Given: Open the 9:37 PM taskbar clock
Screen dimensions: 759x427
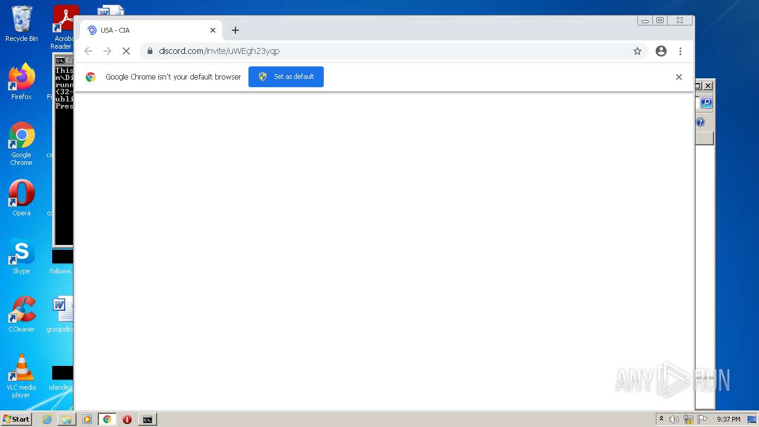Looking at the screenshot, I should 728,419.
